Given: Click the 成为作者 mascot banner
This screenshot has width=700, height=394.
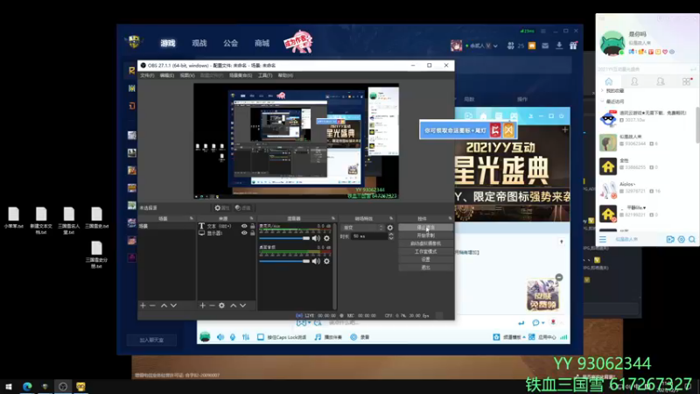Looking at the screenshot, I should (298, 42).
